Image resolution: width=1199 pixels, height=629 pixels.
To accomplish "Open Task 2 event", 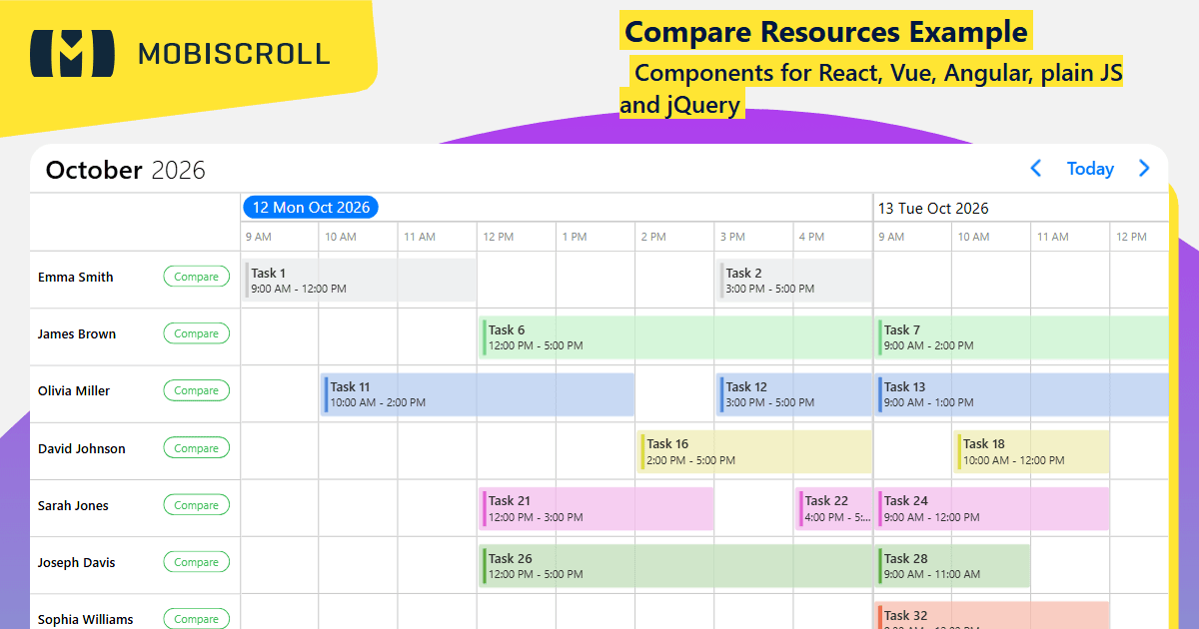I will tap(795, 280).
